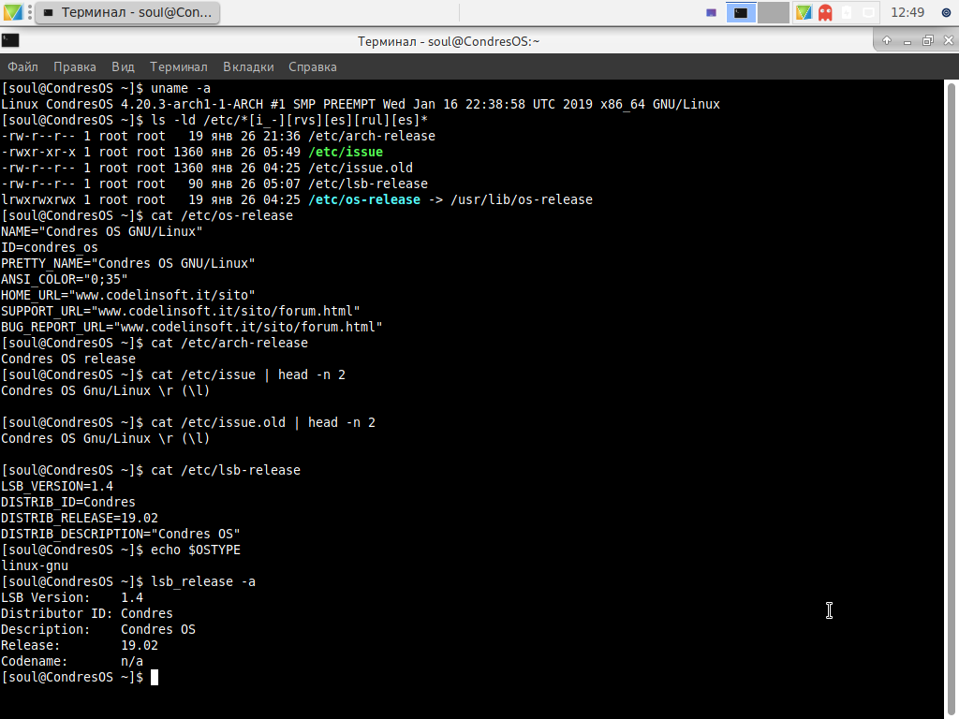Click the terminal cursor at last prompt
The width and height of the screenshot is (959, 719).
[155, 678]
